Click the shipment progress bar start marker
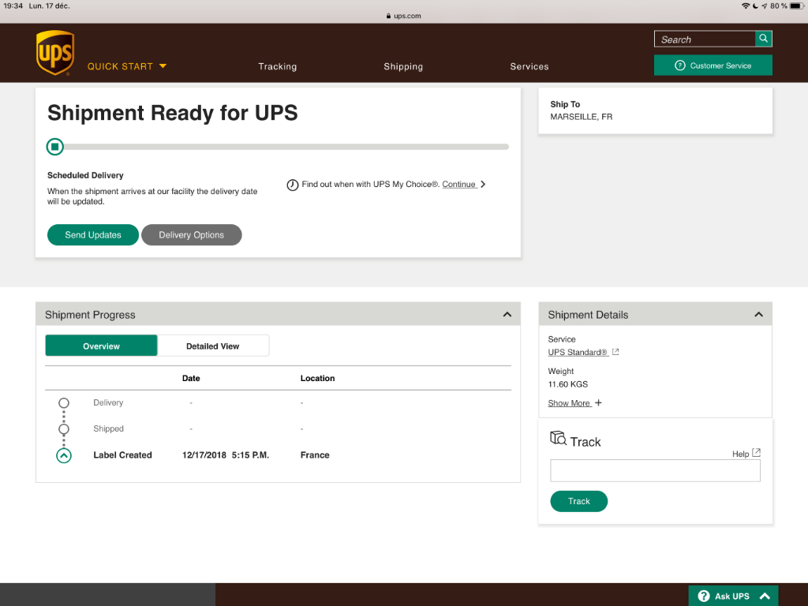 coord(54,146)
